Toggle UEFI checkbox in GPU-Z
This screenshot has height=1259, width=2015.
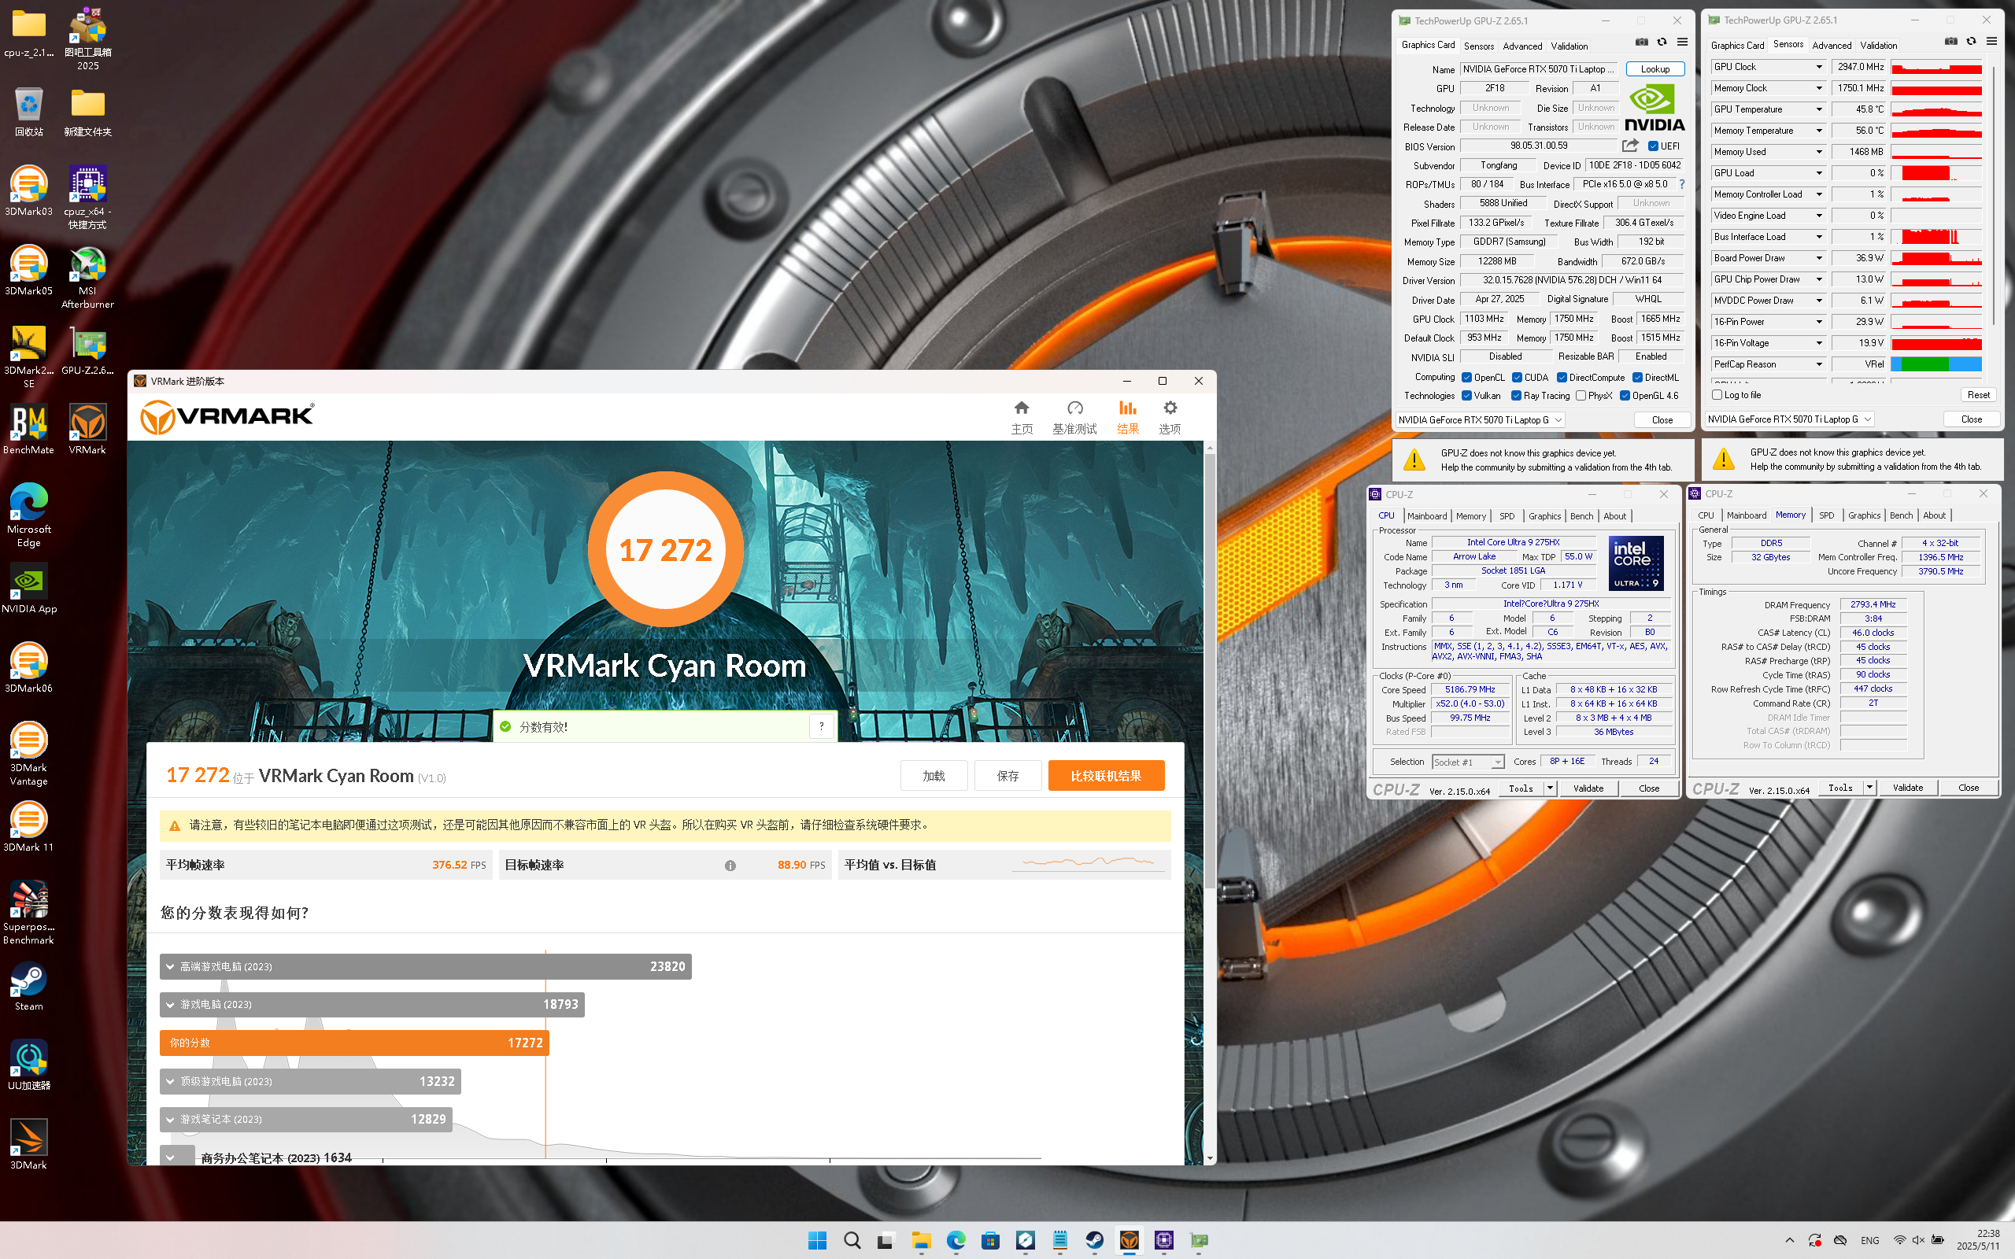[x=1653, y=146]
